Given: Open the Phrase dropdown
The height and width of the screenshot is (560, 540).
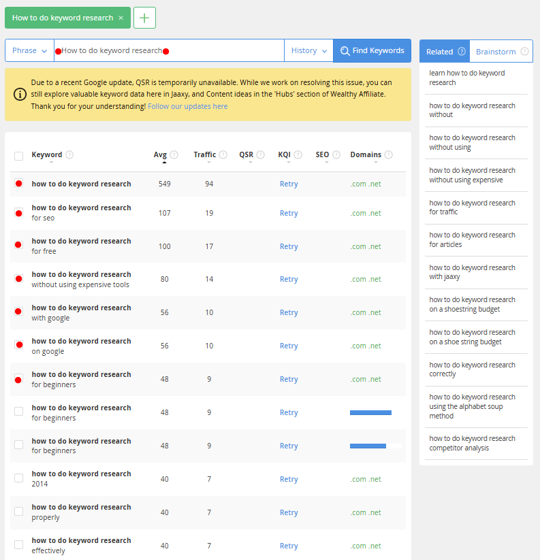Looking at the screenshot, I should pos(29,50).
